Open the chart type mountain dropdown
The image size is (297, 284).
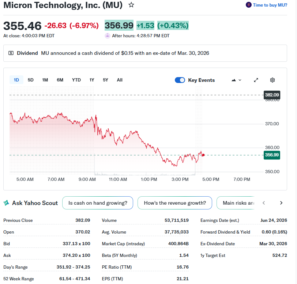click(x=236, y=80)
